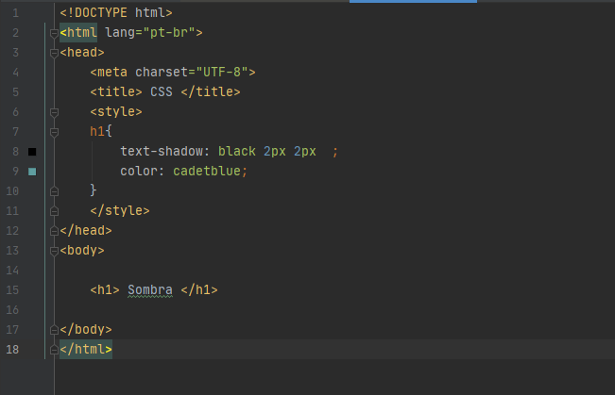Fold the h1 CSS rule block
Image resolution: width=615 pixels, height=395 pixels.
pos(54,132)
